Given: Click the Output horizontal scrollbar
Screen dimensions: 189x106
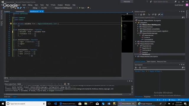Looking at the screenshot, I should (x=64, y=94).
